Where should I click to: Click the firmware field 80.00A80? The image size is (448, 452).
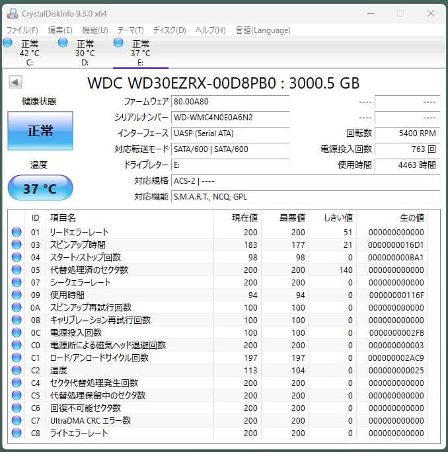click(231, 102)
